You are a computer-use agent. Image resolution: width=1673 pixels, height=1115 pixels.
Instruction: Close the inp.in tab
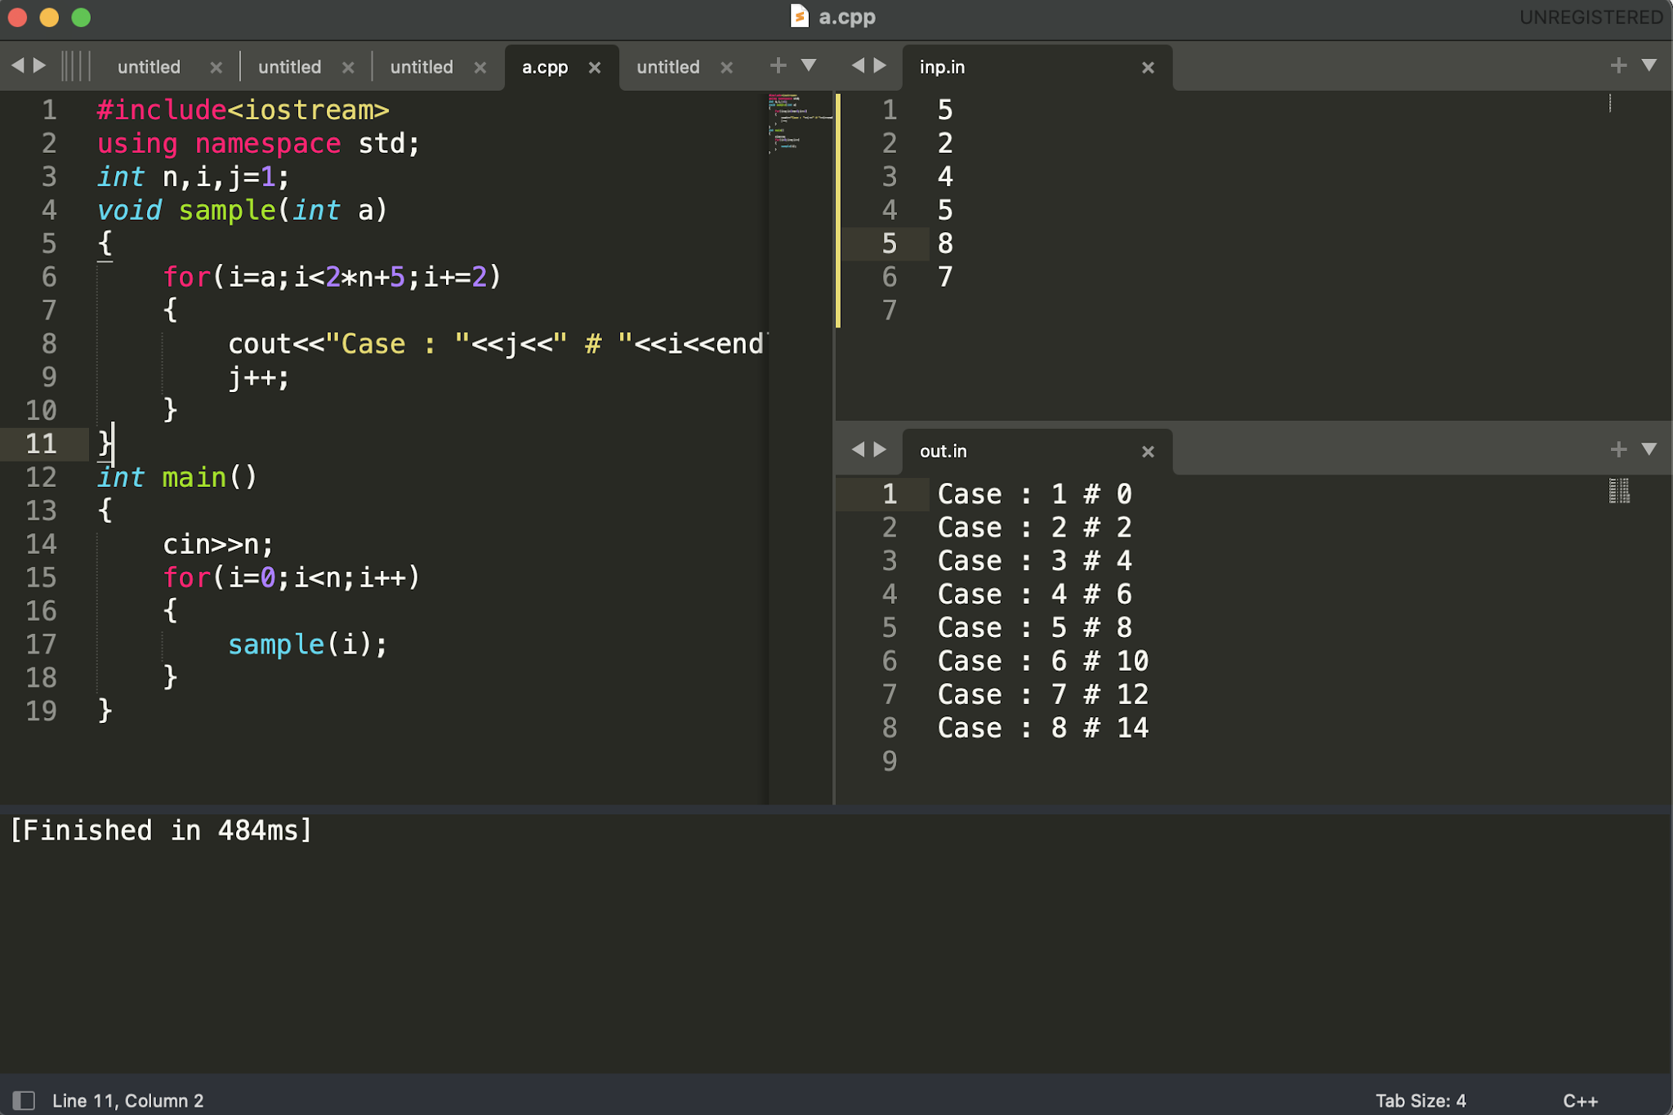pos(1148,68)
